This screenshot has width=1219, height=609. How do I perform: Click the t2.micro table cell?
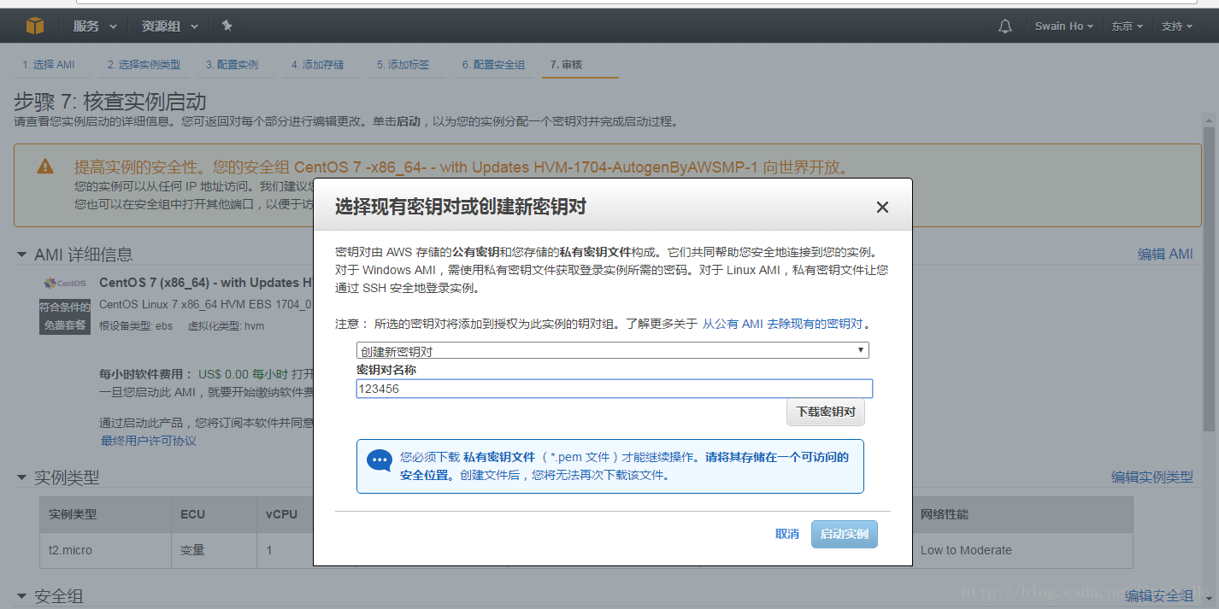click(107, 551)
